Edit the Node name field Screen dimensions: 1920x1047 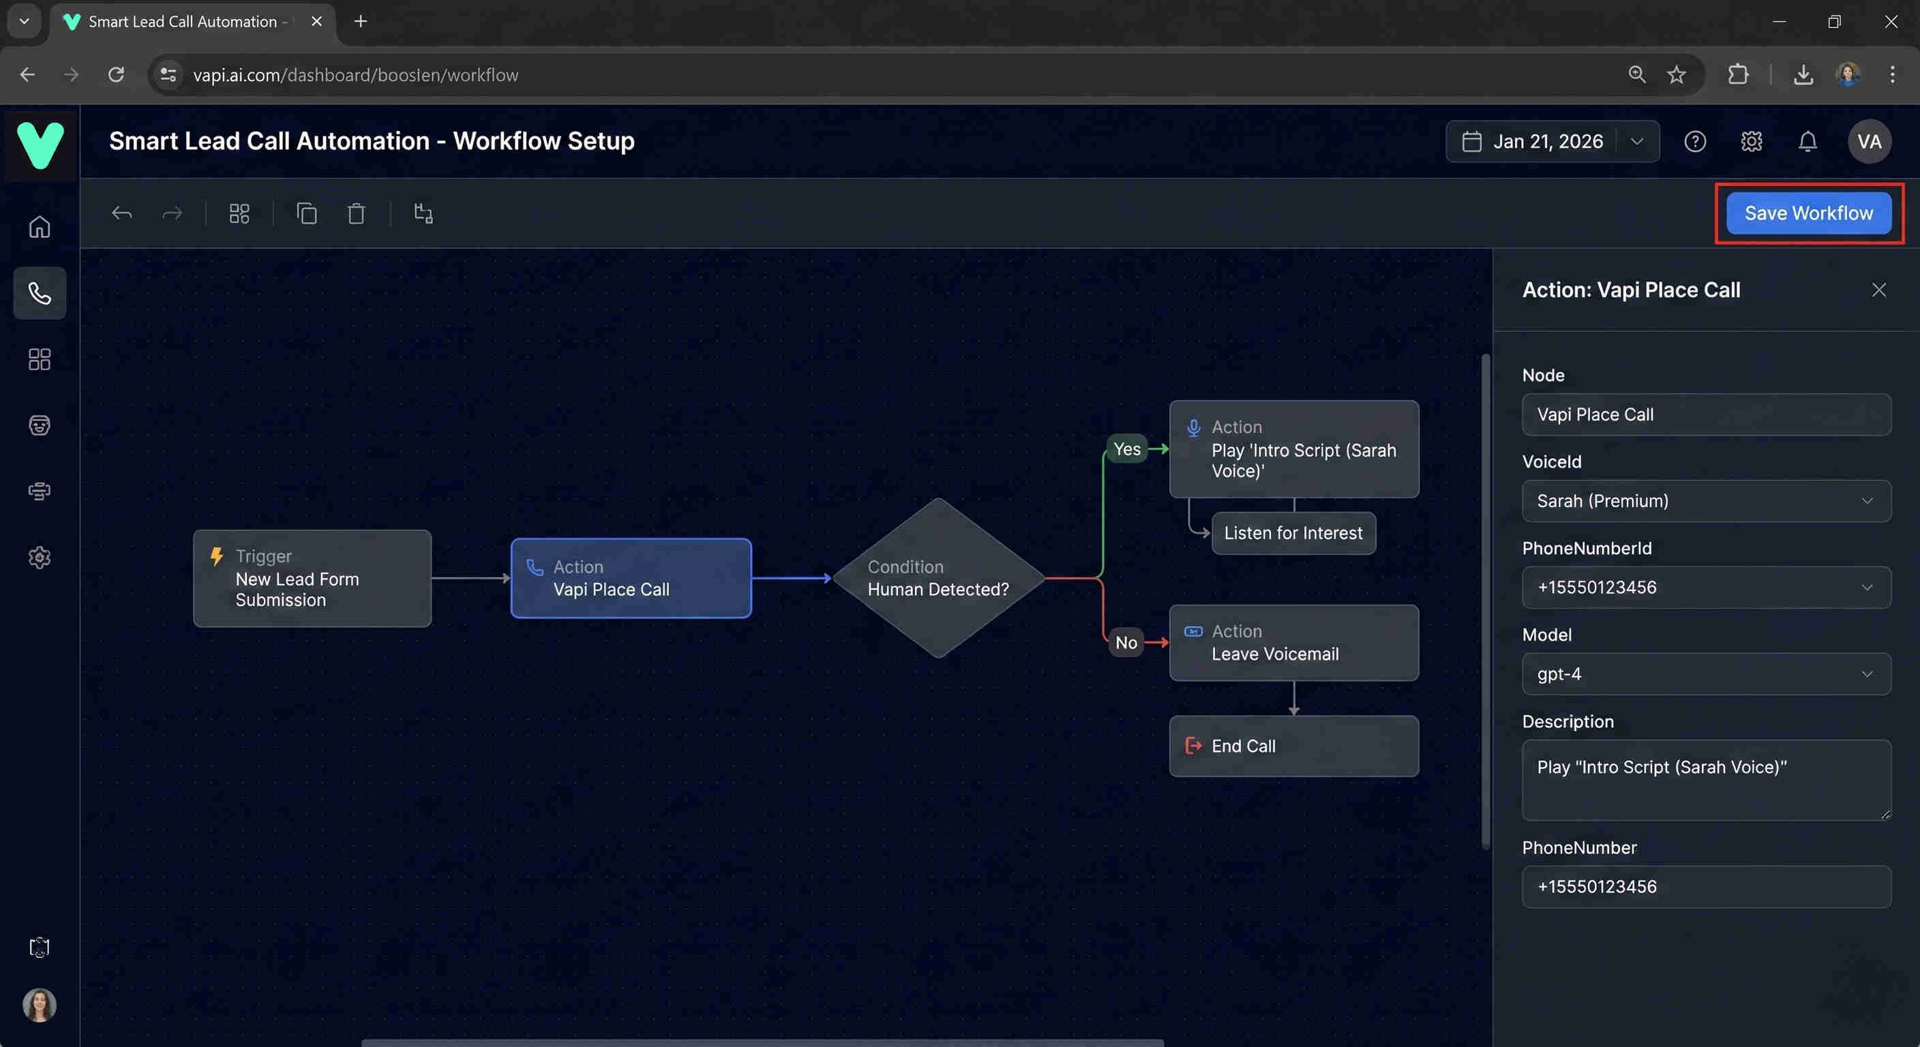pos(1706,414)
